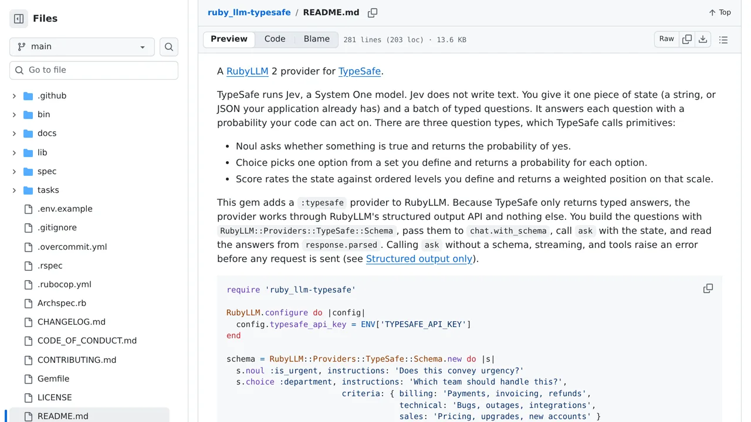The width and height of the screenshot is (751, 422).
Task: Click the search files magnifier button
Action: [169, 47]
